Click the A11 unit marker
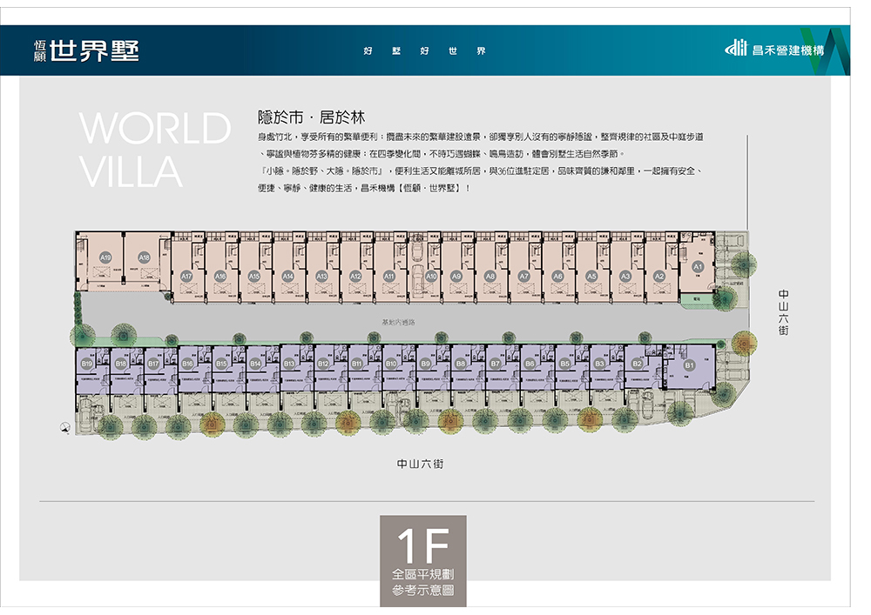The height and width of the screenshot is (615, 871). [x=389, y=276]
